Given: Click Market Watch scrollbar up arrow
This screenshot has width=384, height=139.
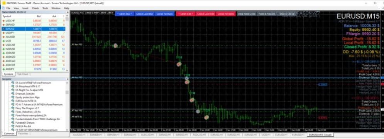Looking at the screenshot, I should (x=68, y=17).
